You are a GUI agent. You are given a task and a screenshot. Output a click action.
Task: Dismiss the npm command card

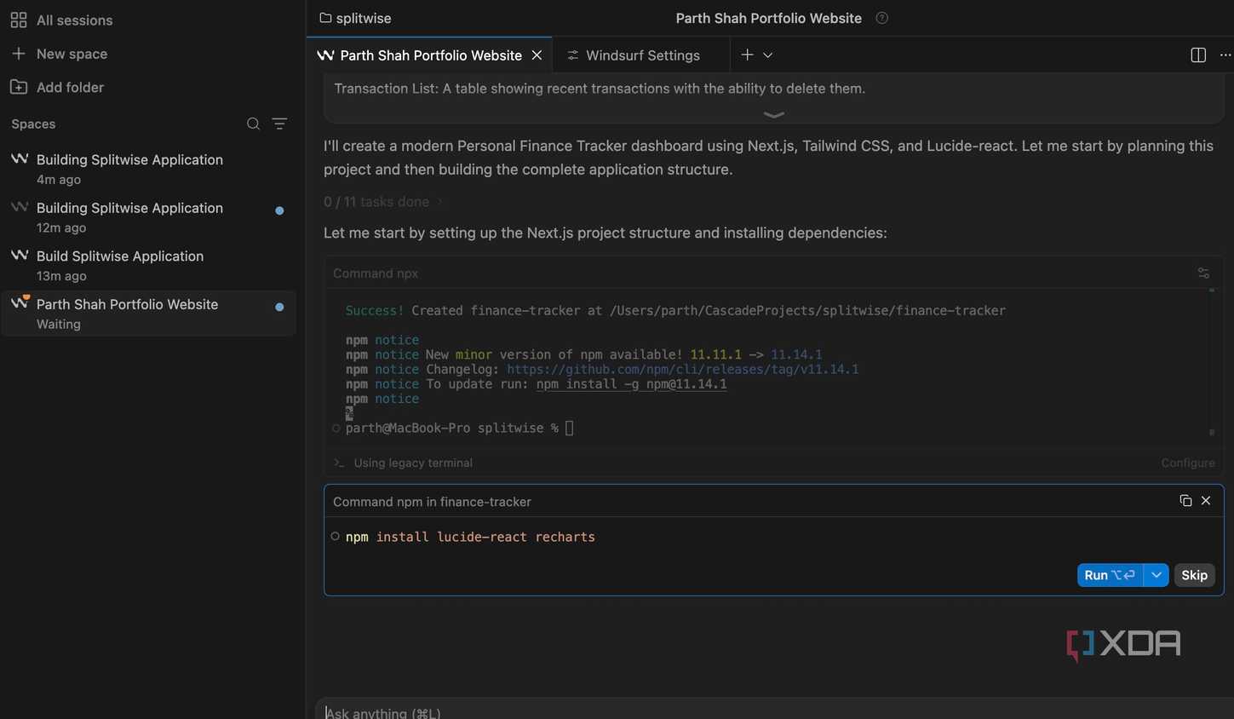tap(1206, 501)
